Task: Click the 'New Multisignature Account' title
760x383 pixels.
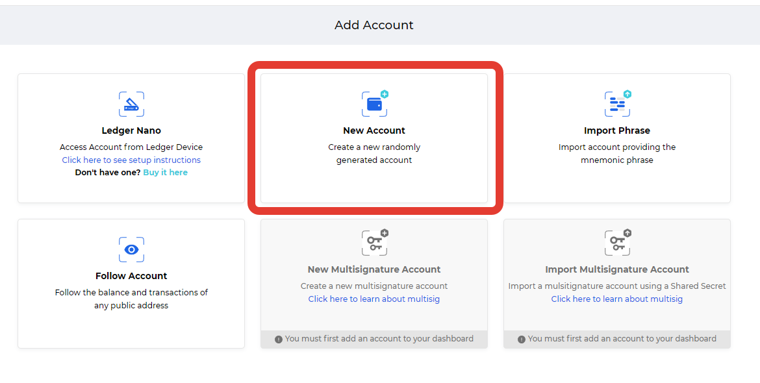Action: click(374, 269)
